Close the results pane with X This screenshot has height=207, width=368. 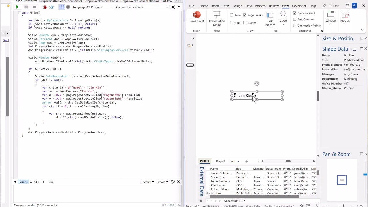(x=179, y=182)
